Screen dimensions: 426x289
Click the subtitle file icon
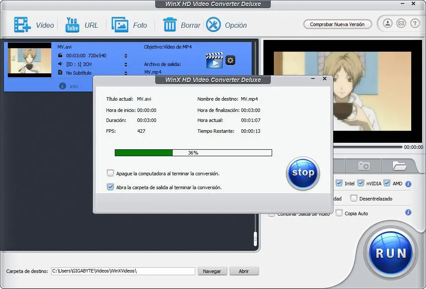(x=60, y=72)
